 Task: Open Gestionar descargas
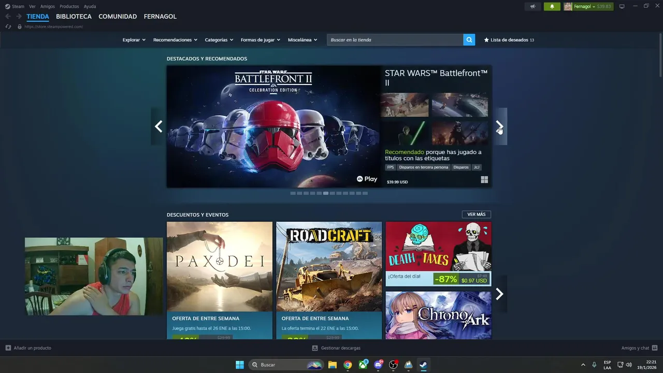[336, 348]
